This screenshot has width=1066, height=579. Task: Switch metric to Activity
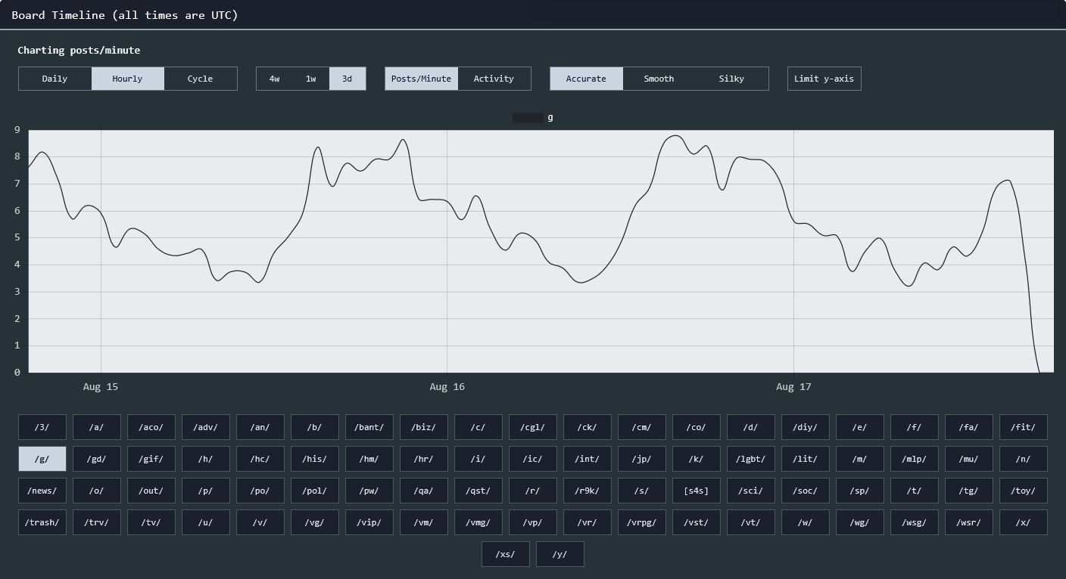494,79
